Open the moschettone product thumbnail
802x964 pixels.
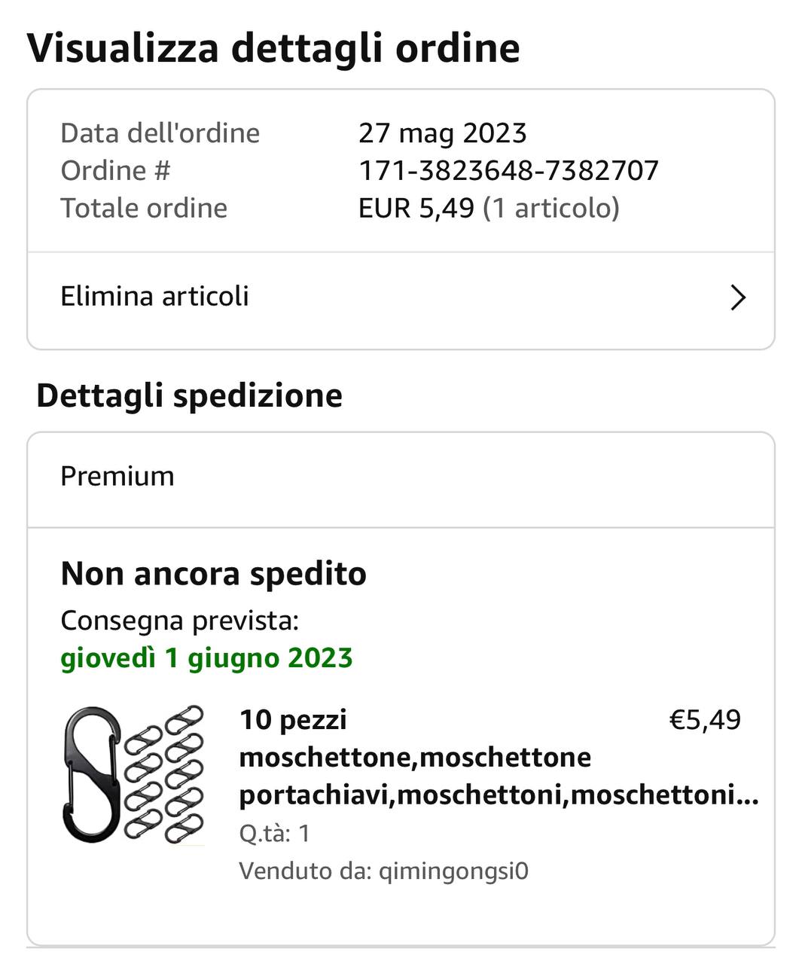(x=134, y=774)
